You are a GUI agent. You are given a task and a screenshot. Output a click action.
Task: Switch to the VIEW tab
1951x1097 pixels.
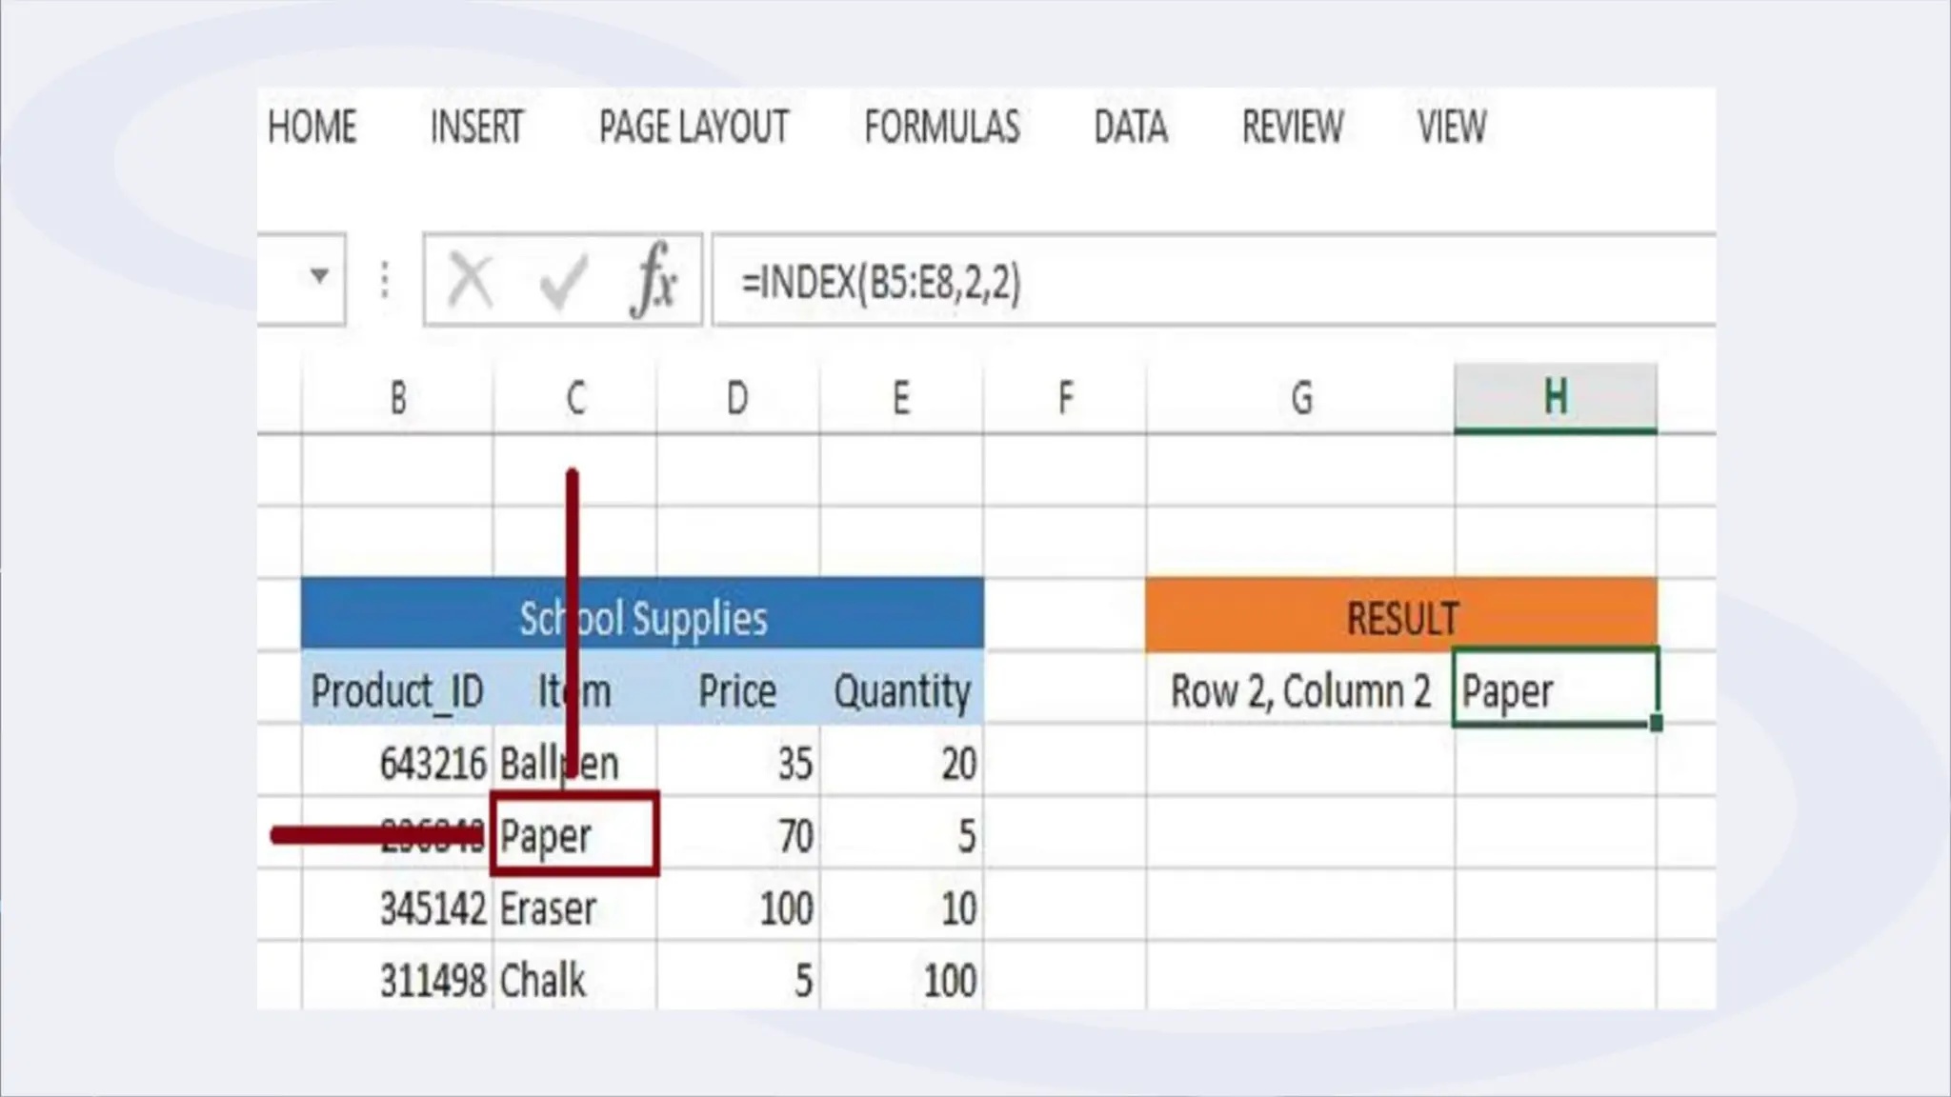pos(1451,128)
